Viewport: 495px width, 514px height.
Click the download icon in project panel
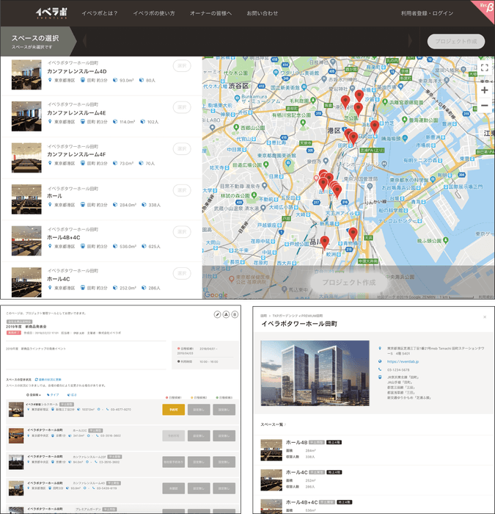coord(226,314)
